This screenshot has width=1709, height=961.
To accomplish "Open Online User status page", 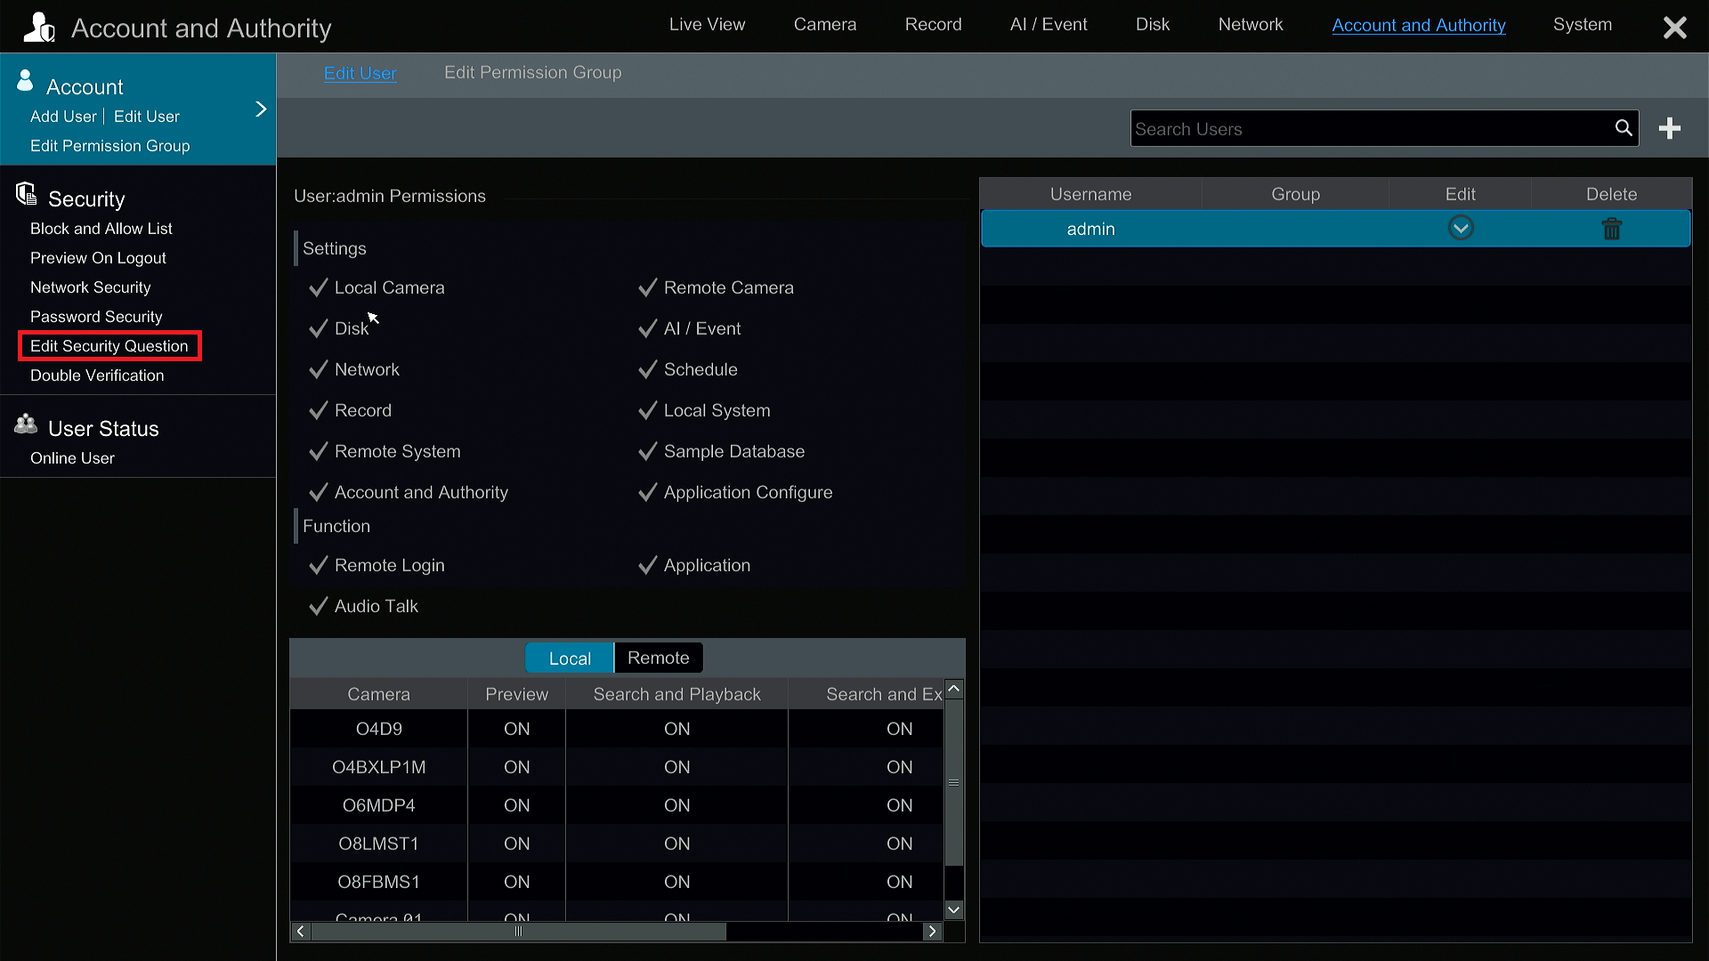I will click(72, 458).
